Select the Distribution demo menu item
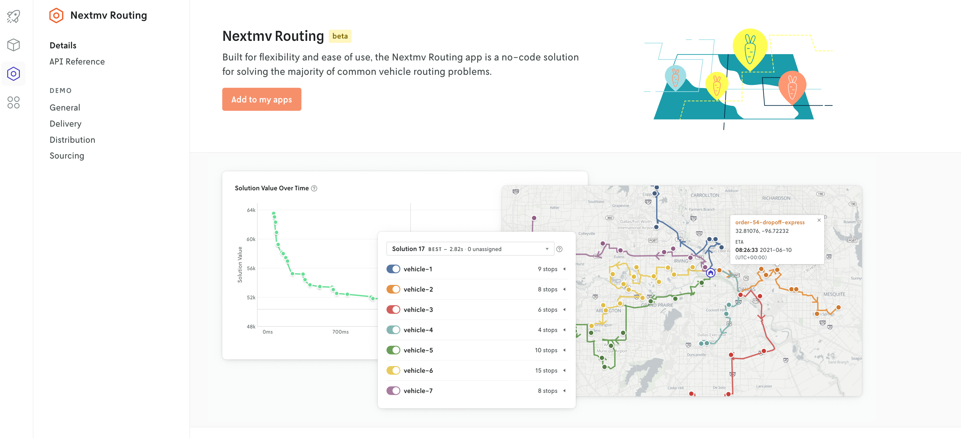The image size is (961, 438). tap(72, 139)
